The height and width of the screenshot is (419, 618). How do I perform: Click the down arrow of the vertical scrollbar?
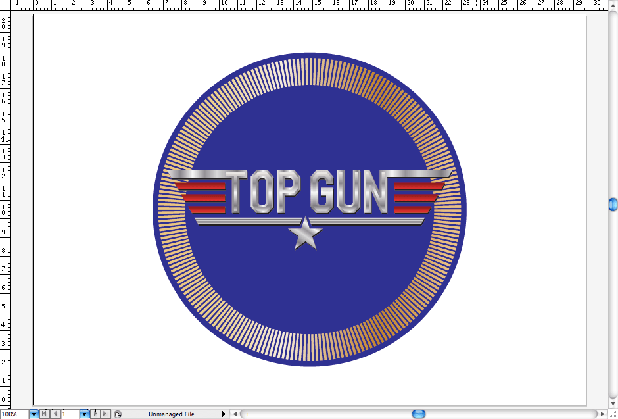tap(613, 402)
